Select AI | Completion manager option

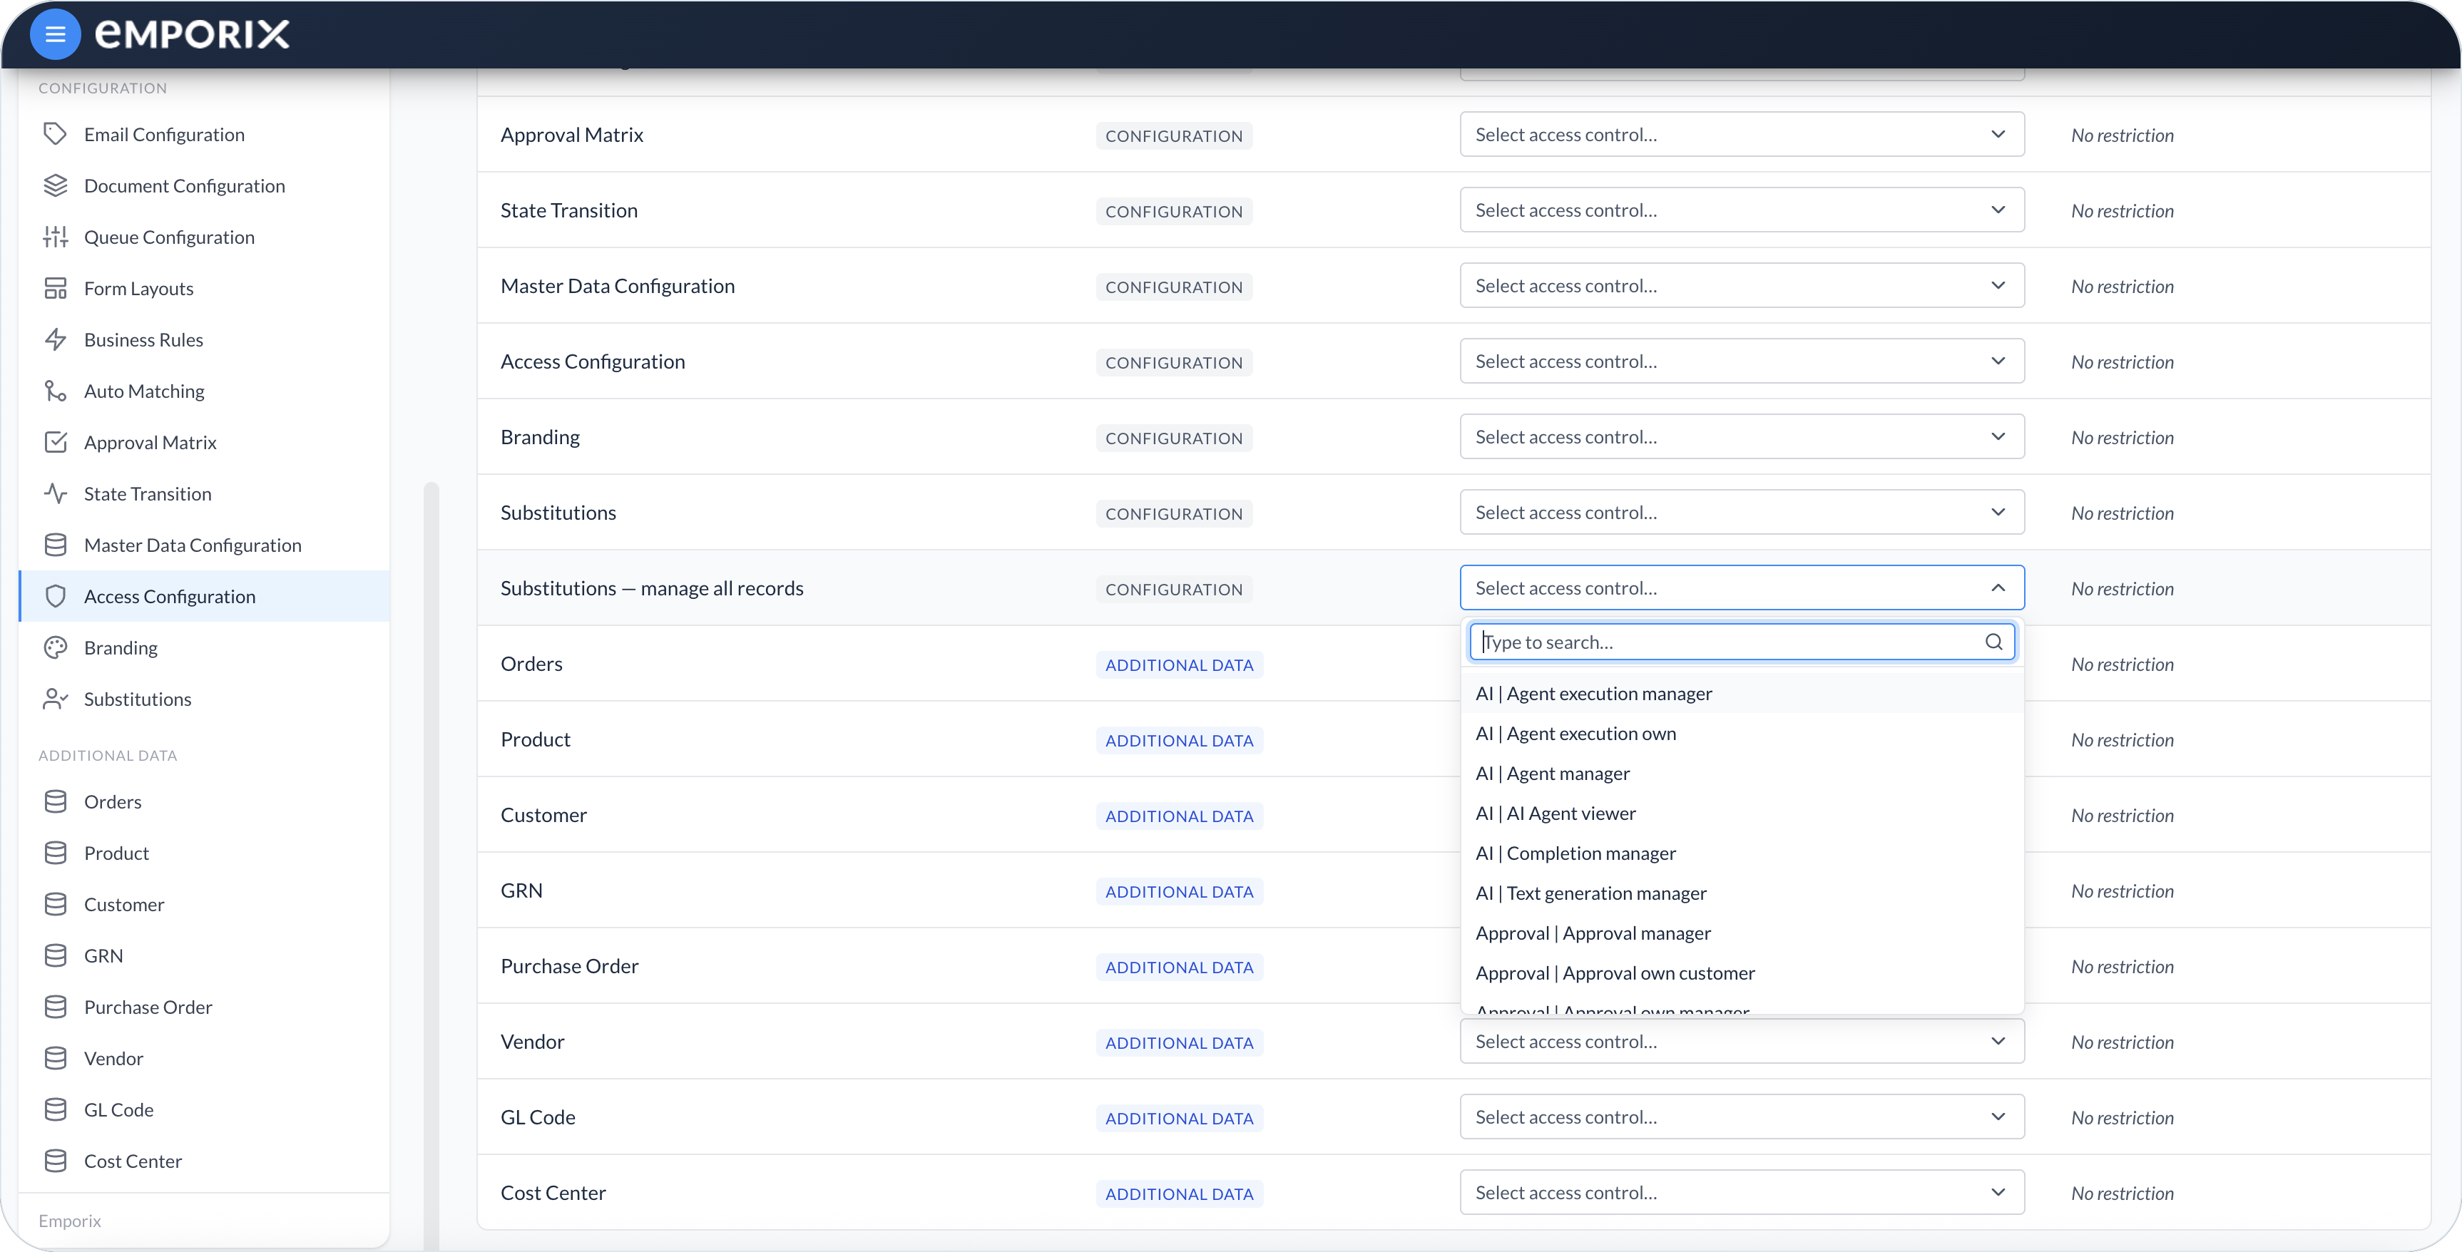pyautogui.click(x=1742, y=853)
